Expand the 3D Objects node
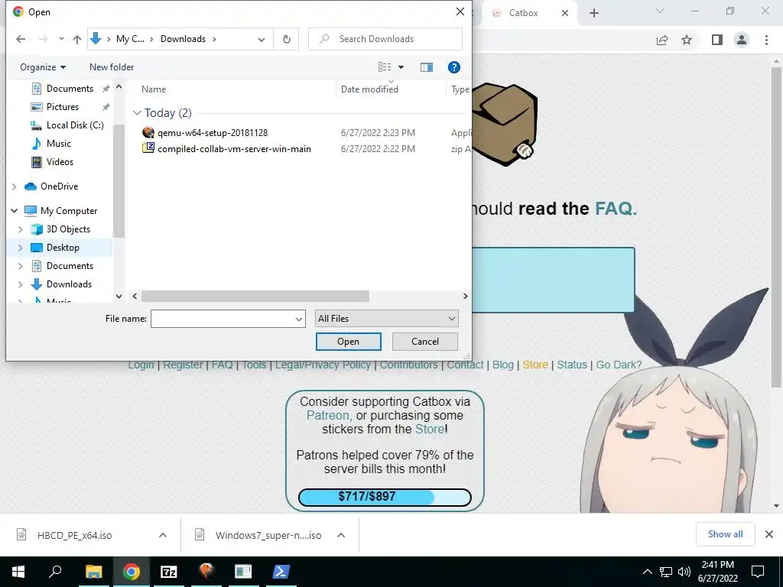Screen dimensions: 783x587 21,229
